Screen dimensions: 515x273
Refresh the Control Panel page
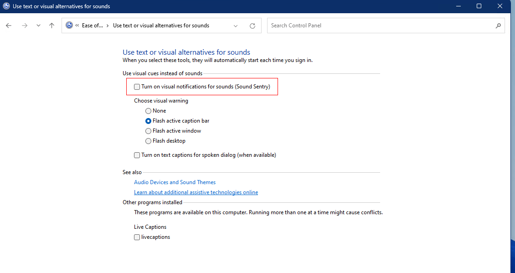tap(252, 26)
